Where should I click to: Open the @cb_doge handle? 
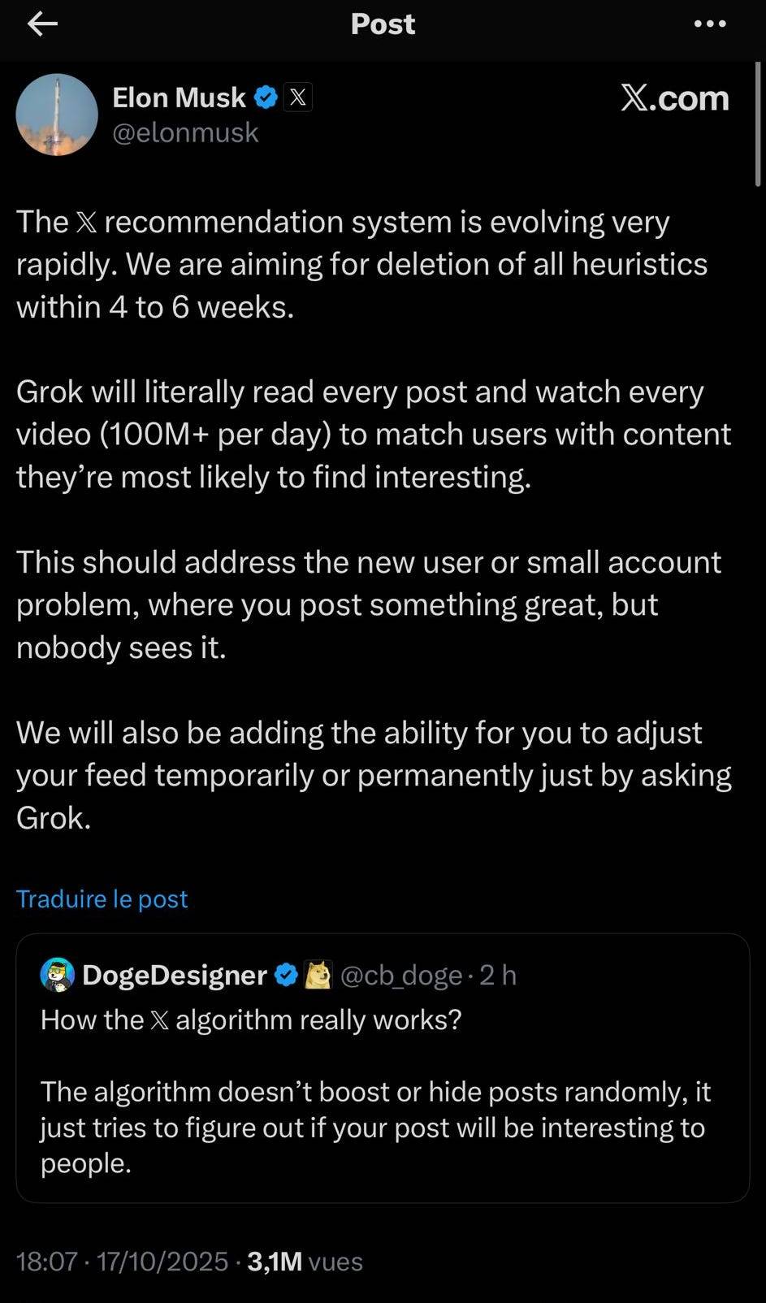point(401,975)
